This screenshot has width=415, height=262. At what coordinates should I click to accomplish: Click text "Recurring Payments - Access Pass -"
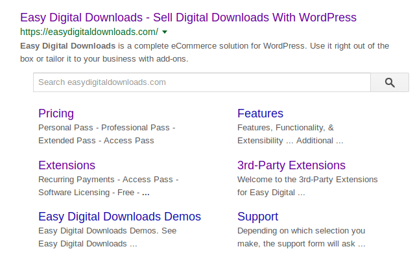point(108,180)
